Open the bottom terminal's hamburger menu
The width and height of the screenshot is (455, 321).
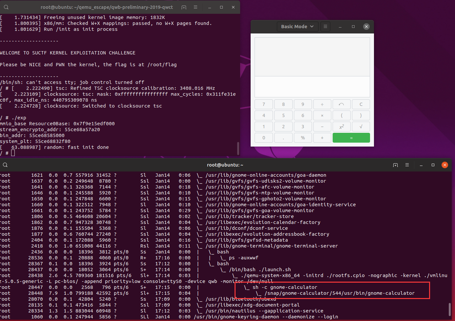pyautogui.click(x=407, y=165)
